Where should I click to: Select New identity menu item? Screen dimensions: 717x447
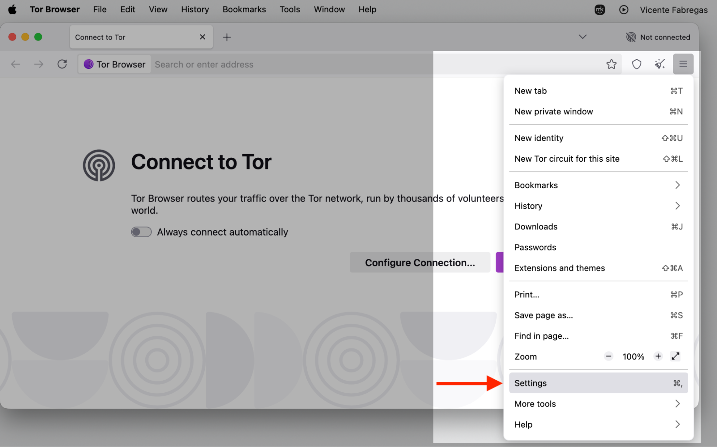598,138
